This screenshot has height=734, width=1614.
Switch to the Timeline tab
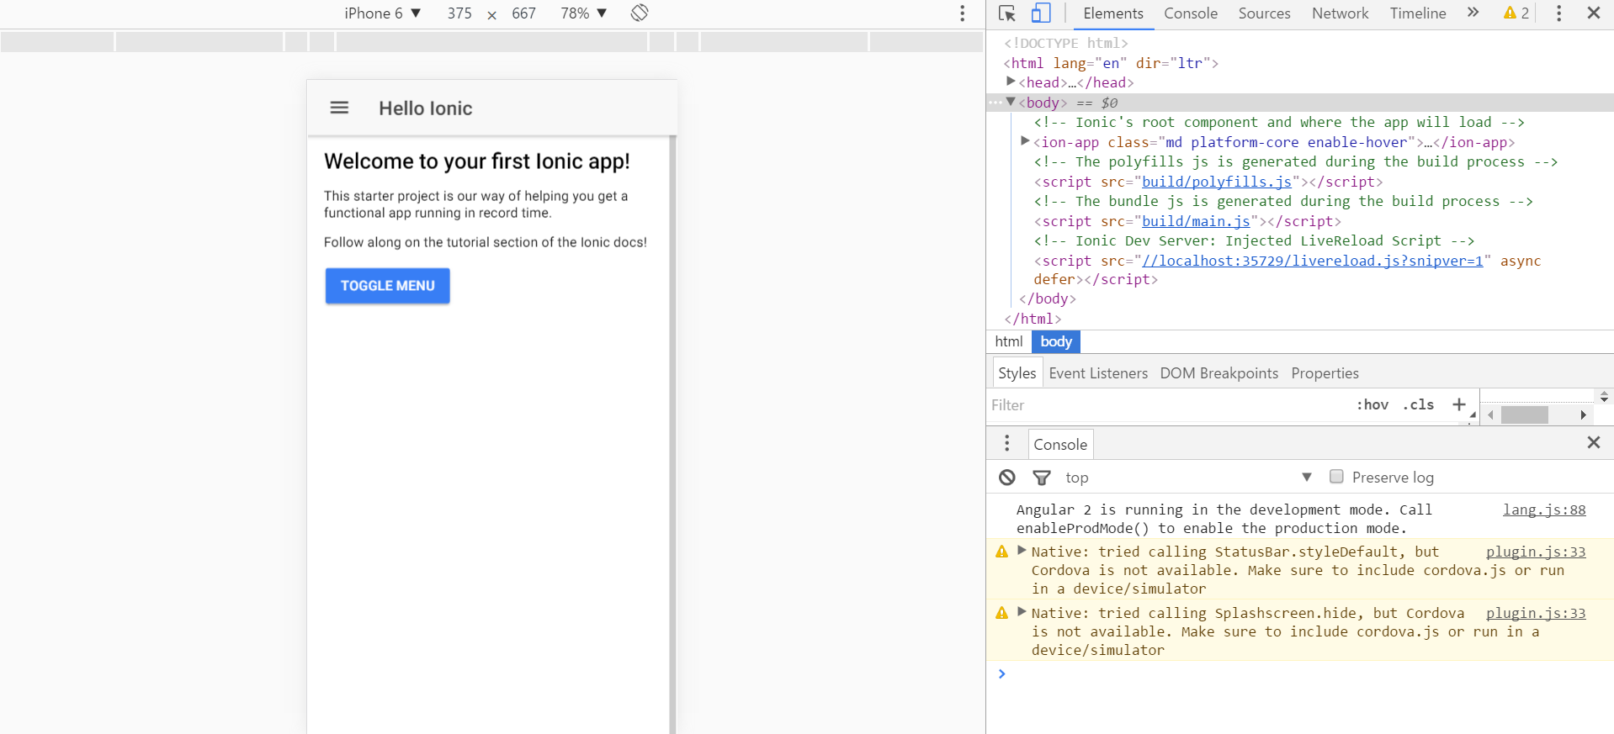[x=1418, y=13]
